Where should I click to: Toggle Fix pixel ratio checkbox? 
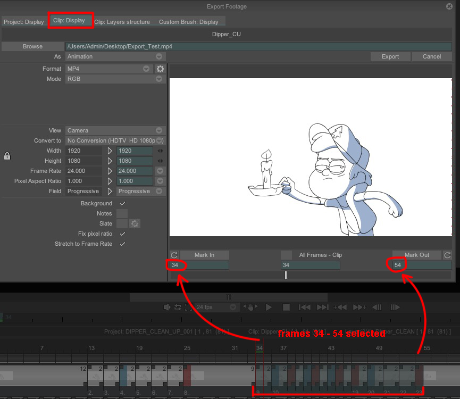tap(122, 234)
